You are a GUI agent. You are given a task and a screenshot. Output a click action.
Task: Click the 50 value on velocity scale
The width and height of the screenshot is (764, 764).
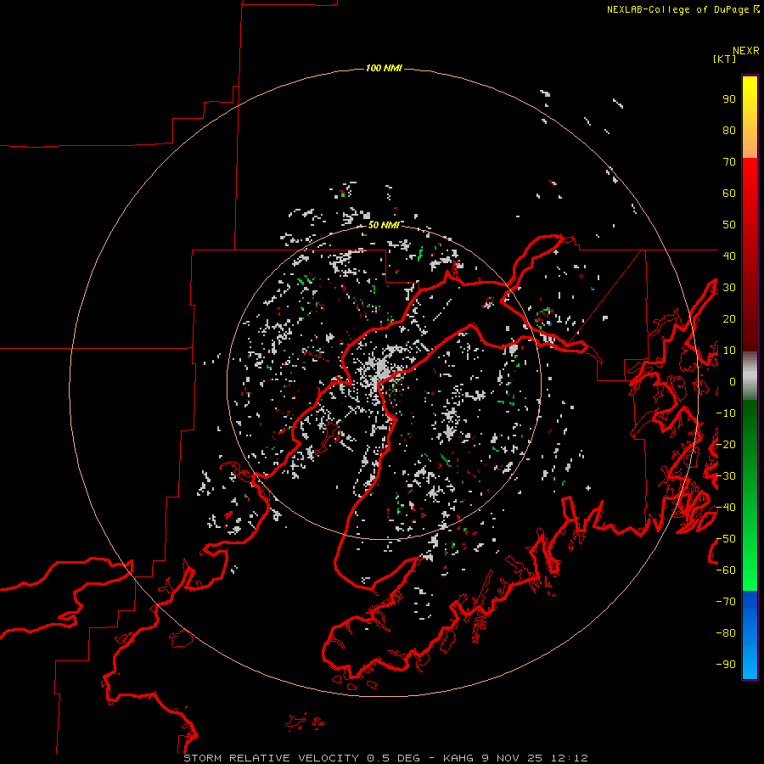[729, 225]
